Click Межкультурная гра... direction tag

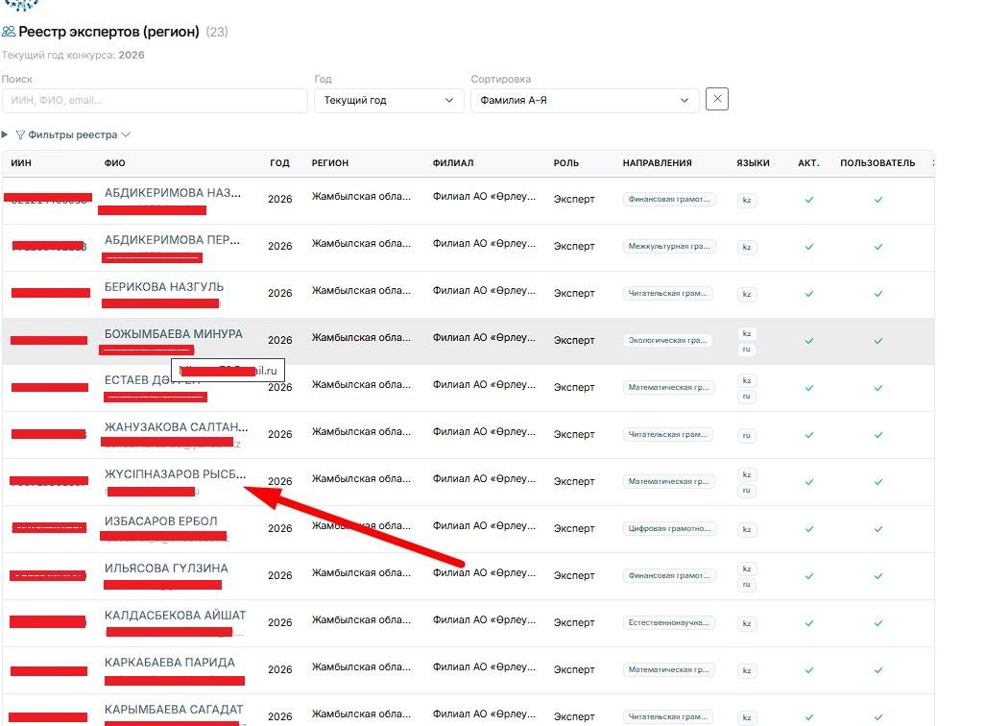669,247
